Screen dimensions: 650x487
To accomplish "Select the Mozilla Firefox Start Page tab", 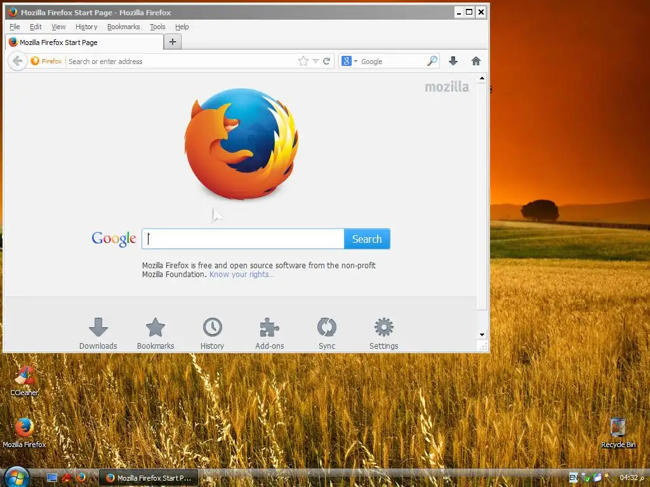I will pos(84,42).
